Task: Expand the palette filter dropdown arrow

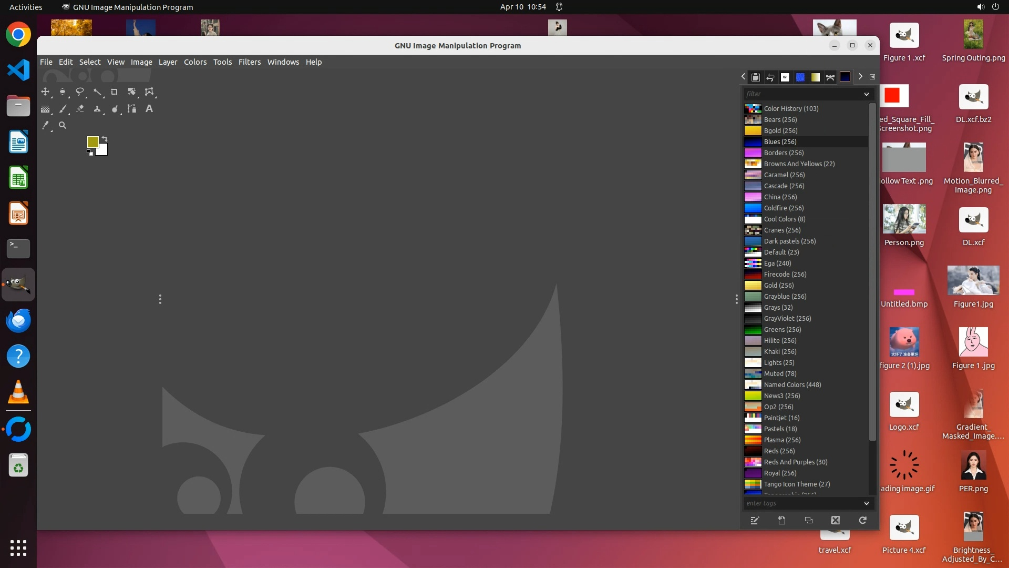Action: point(867,94)
